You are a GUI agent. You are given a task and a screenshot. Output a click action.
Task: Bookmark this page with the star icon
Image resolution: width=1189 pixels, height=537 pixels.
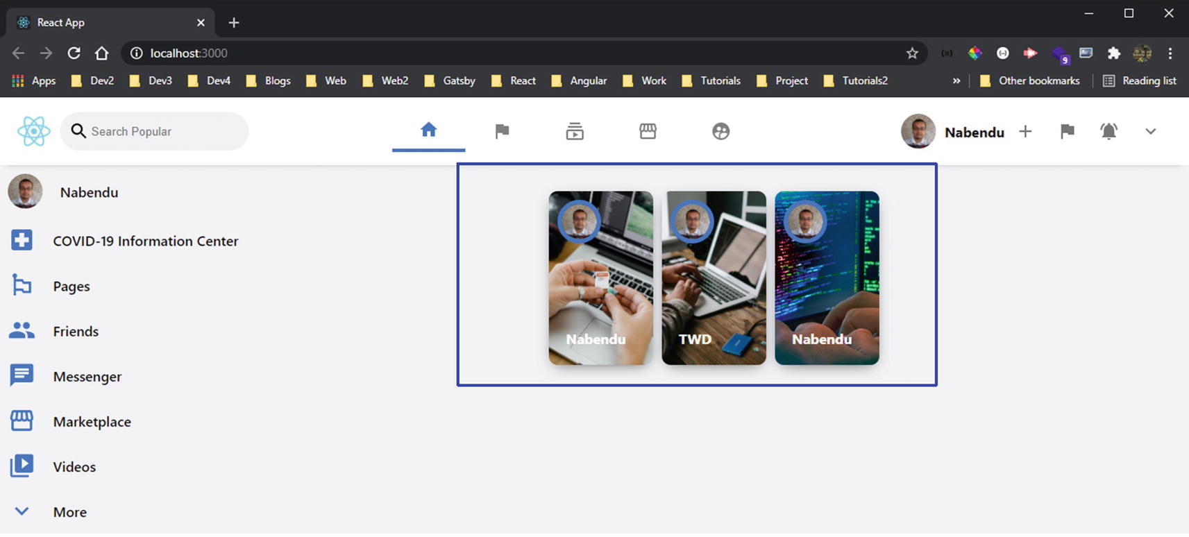pos(912,53)
